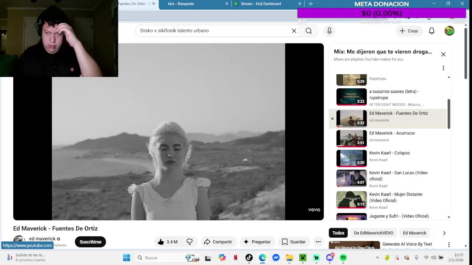Close the Fuentes De Ortiz YouTube tab
The image size is (472, 265).
pos(154,4)
